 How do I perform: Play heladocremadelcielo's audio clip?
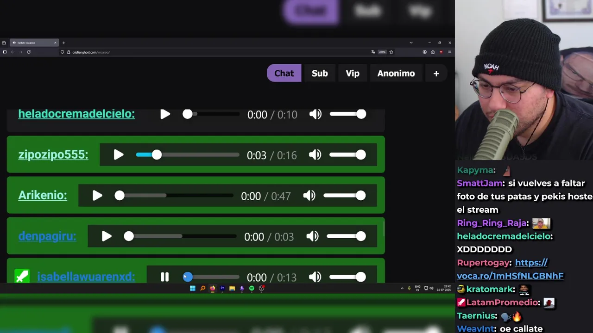(165, 114)
